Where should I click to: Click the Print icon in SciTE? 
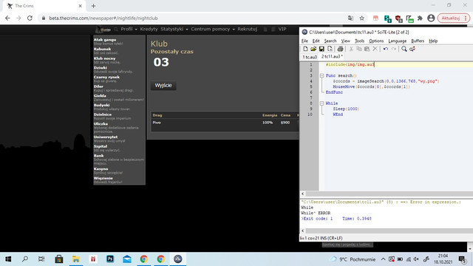coord(340,49)
